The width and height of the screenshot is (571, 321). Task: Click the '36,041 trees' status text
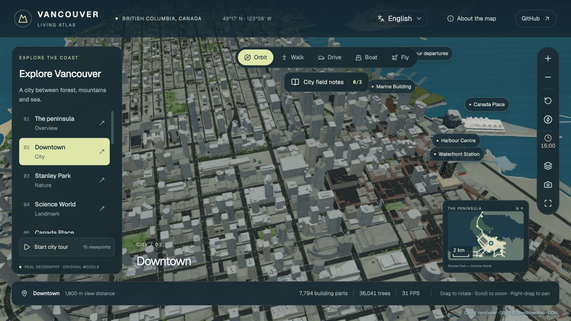[375, 293]
